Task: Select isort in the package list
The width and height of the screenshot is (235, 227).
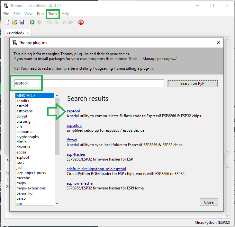Action: [35, 162]
